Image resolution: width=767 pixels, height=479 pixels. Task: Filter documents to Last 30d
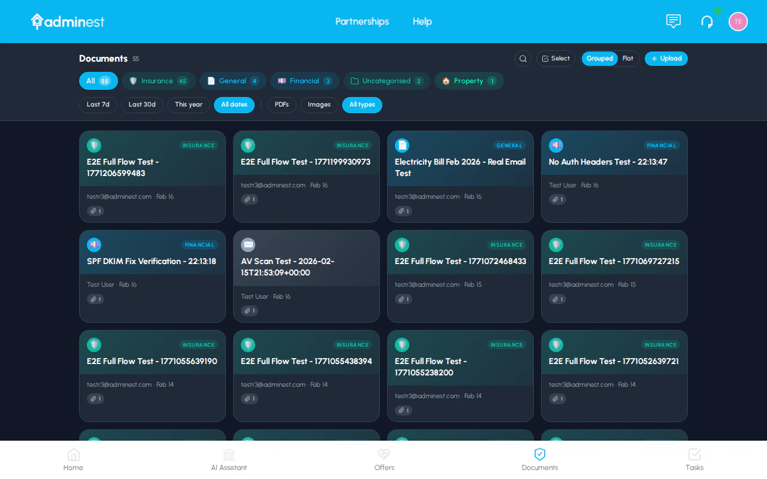[142, 105]
